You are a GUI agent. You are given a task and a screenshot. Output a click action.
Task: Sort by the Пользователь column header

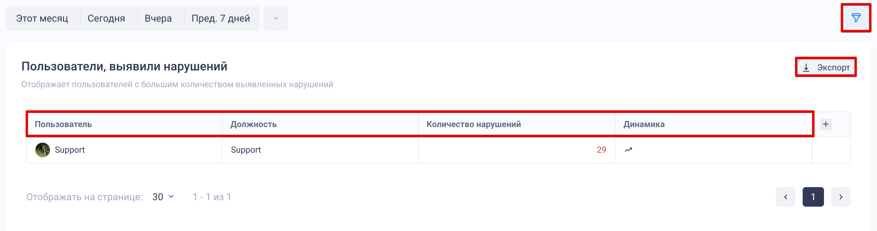click(63, 124)
